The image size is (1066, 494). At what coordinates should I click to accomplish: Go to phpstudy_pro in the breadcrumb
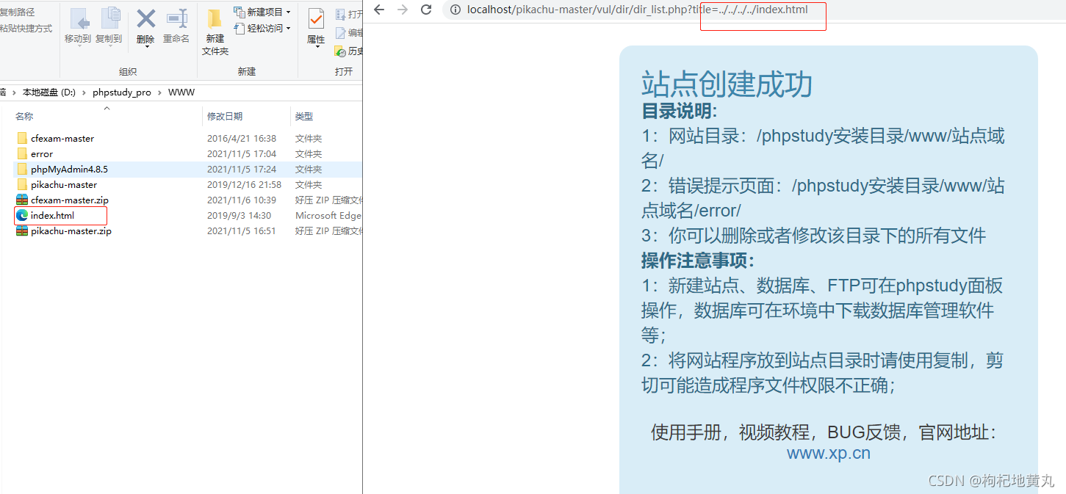pyautogui.click(x=122, y=92)
